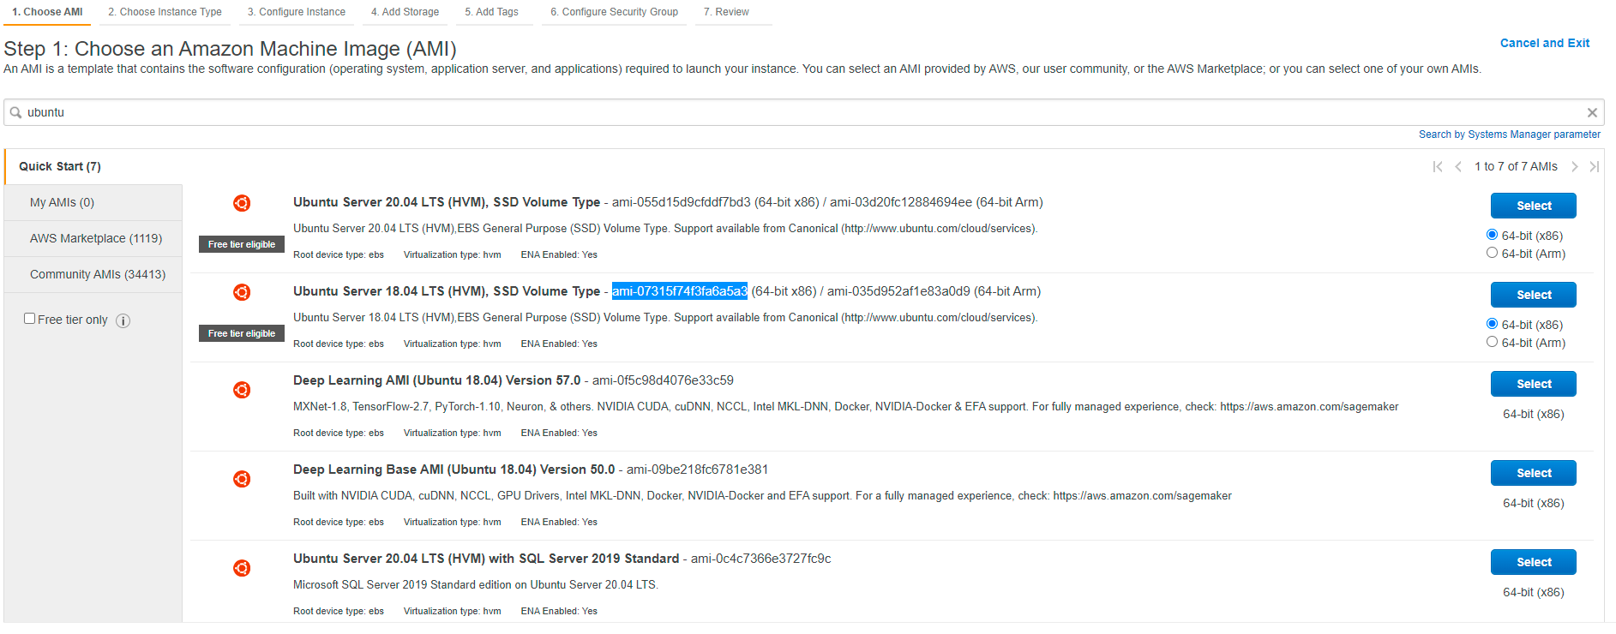This screenshot has width=1616, height=634.
Task: Click Select for Deep Learning Base AMI Version 50.0
Action: point(1534,473)
